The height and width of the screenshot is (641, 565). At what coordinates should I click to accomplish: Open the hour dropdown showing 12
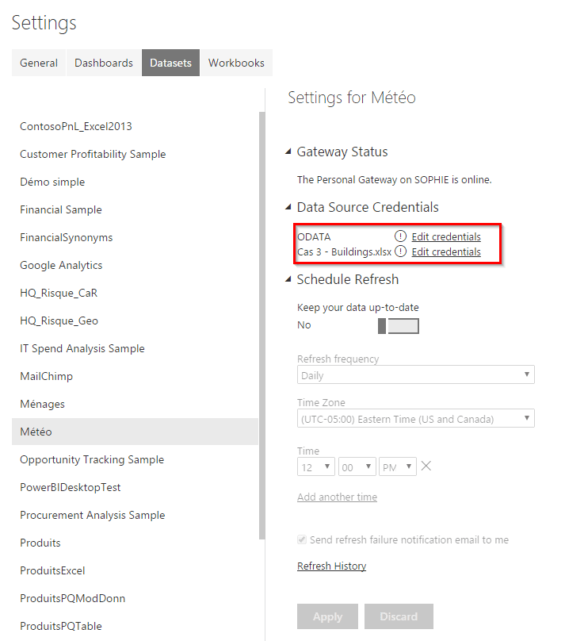316,467
